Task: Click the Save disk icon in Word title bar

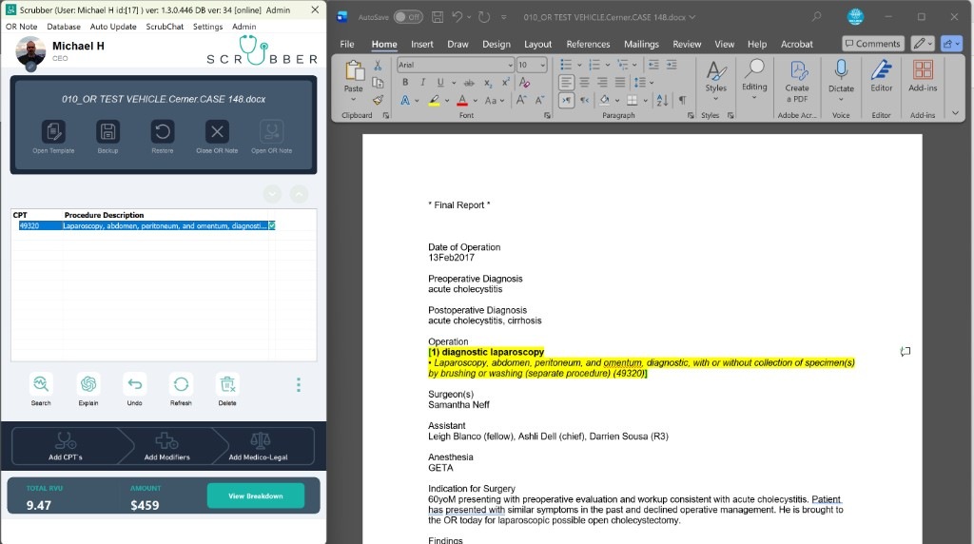Action: 438,17
